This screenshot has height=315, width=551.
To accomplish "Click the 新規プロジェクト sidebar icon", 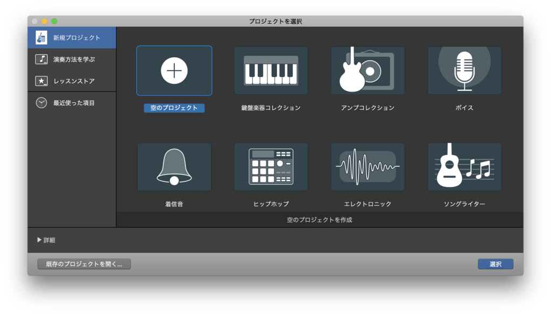I will (41, 38).
